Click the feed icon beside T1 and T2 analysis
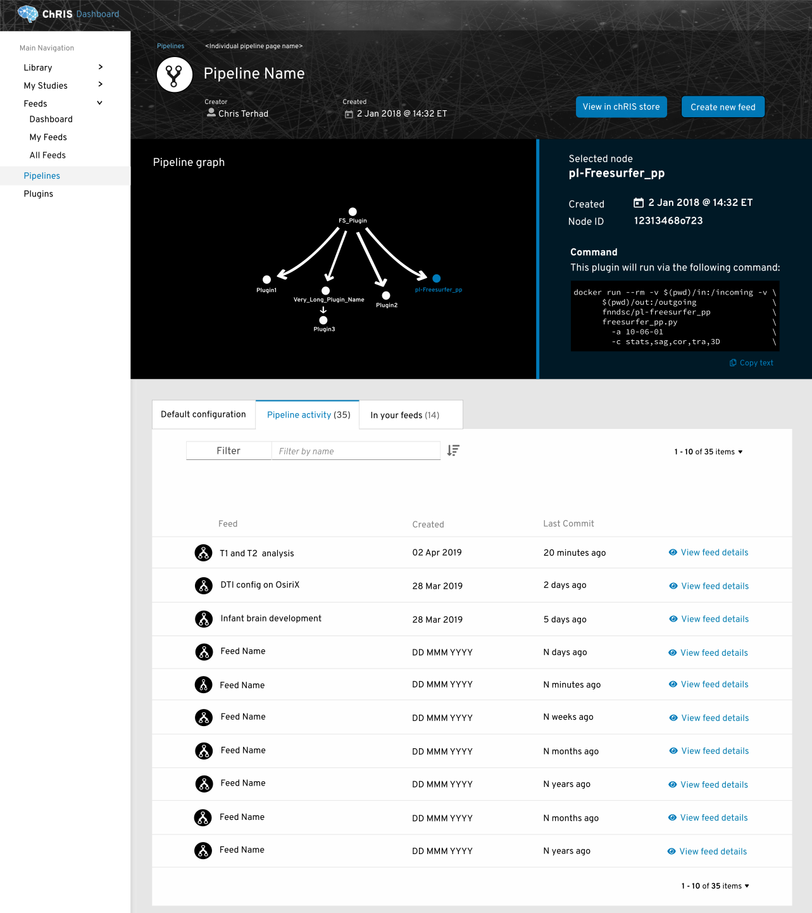Viewport: 812px width, 913px height. (x=203, y=552)
